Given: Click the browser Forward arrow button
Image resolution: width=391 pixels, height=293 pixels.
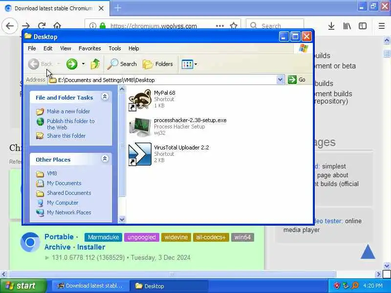Looking at the screenshot, I should (x=26, y=26).
